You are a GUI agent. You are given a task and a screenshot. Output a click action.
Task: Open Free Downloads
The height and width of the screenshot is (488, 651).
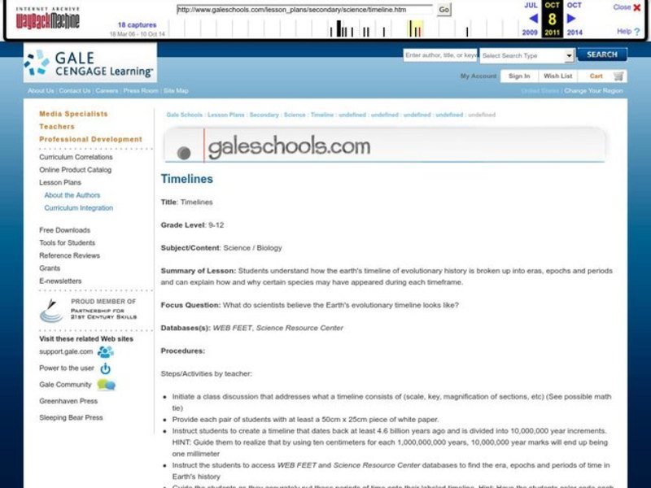tap(65, 230)
